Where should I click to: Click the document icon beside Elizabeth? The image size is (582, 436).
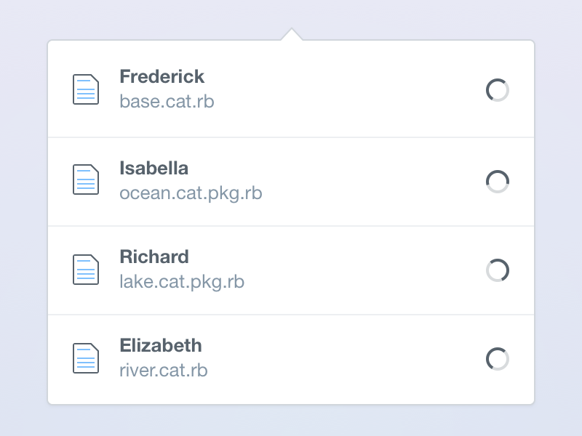(86, 358)
